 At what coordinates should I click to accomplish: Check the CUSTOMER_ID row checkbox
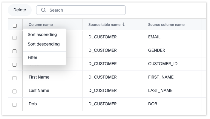15,65
